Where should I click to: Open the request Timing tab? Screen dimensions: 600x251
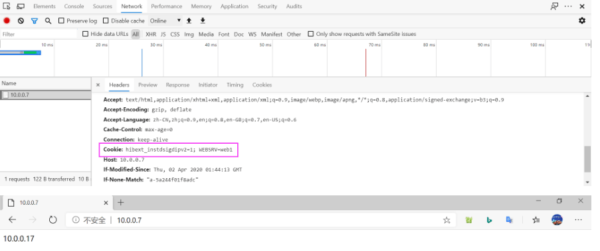[x=235, y=85]
